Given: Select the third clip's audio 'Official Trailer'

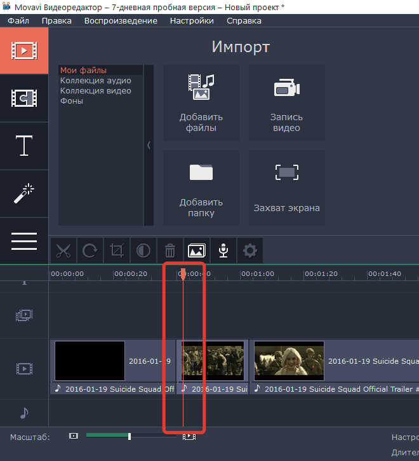Looking at the screenshot, I should click(x=335, y=389).
